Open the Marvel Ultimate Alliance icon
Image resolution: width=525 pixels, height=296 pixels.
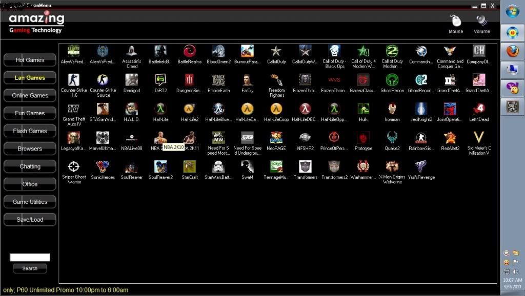tap(103, 138)
